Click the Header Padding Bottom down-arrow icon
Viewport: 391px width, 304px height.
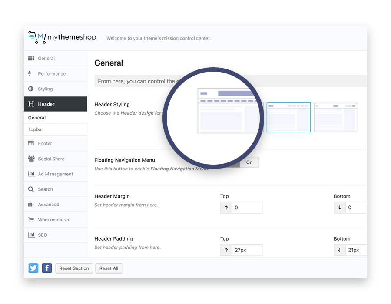[340, 250]
